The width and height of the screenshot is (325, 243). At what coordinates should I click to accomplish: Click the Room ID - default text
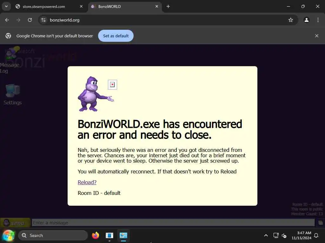click(x=99, y=193)
